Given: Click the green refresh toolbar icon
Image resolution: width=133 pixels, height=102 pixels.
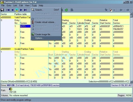Looking at the screenshot, I should [x=66, y=10].
